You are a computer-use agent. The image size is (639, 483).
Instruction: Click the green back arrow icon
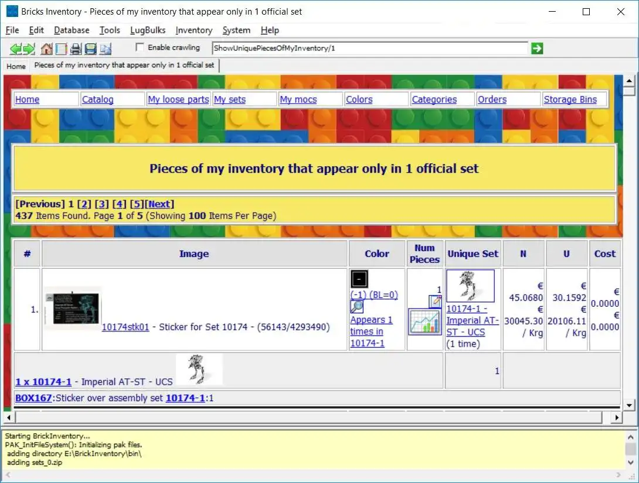pos(15,49)
